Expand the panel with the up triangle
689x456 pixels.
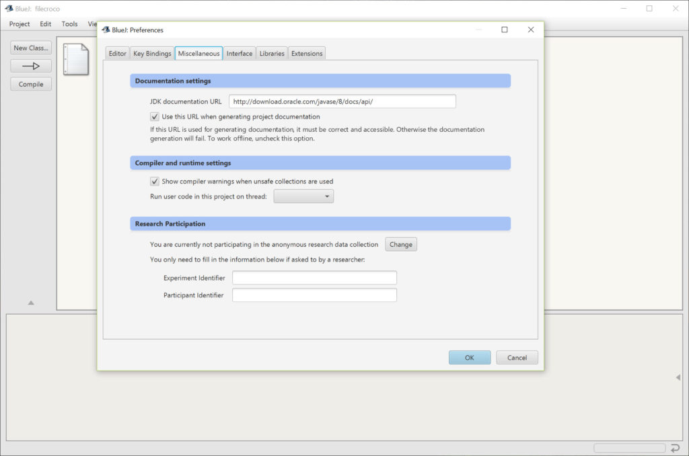(31, 303)
